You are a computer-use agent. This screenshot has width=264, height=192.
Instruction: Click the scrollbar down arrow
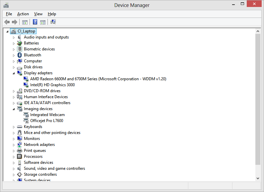point(258,178)
